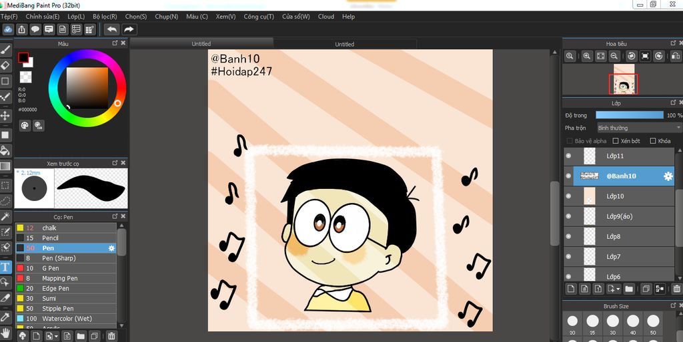
Task: Add new layer in Lớp panel
Action: coord(571,289)
